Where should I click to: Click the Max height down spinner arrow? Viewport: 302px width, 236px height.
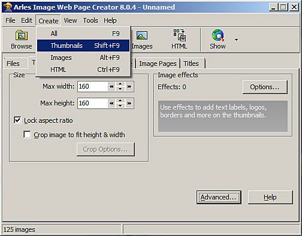[x=120, y=105]
